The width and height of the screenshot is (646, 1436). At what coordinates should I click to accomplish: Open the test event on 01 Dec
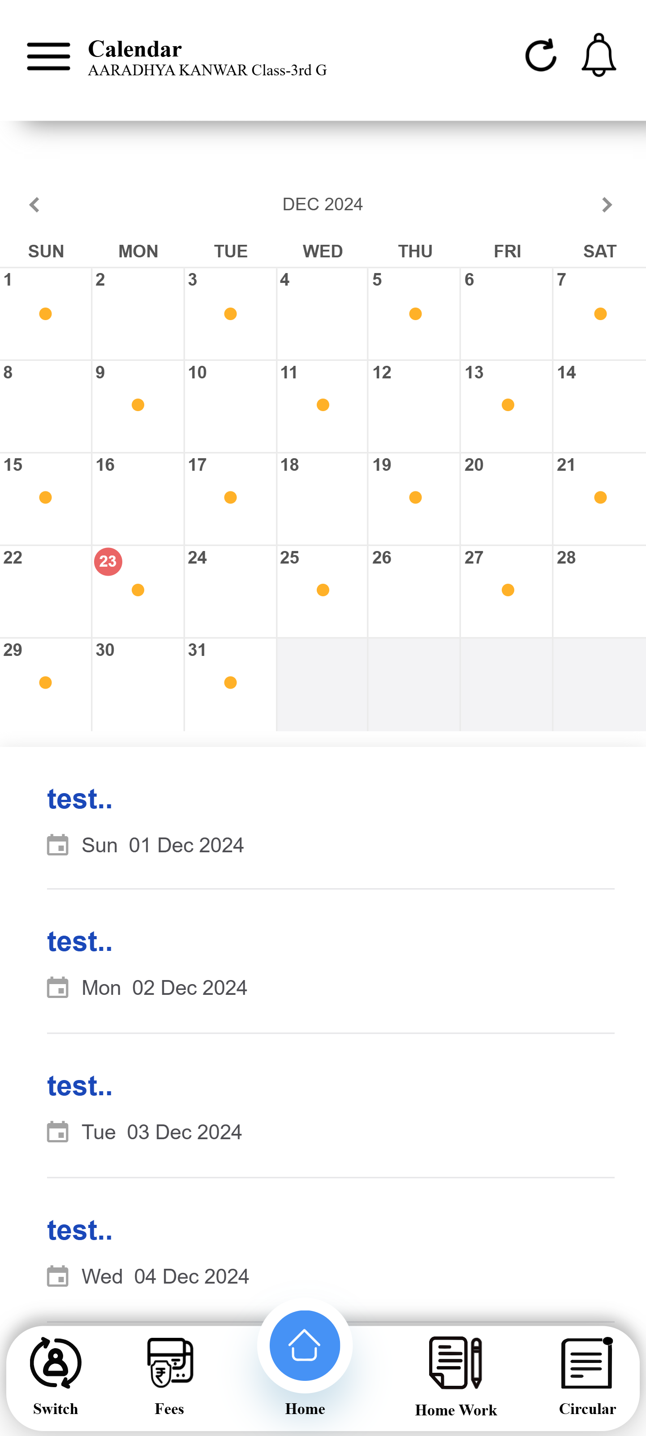click(80, 799)
